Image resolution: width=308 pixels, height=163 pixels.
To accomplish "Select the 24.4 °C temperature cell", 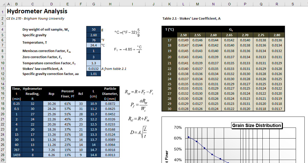I will coord(94,45).
